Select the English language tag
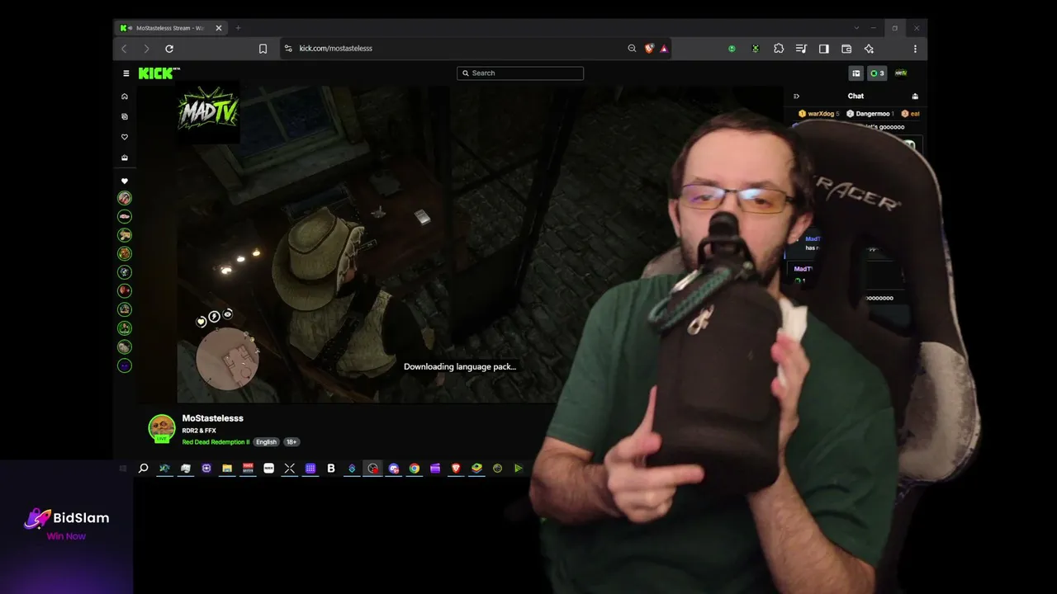The image size is (1057, 594). coord(266,442)
